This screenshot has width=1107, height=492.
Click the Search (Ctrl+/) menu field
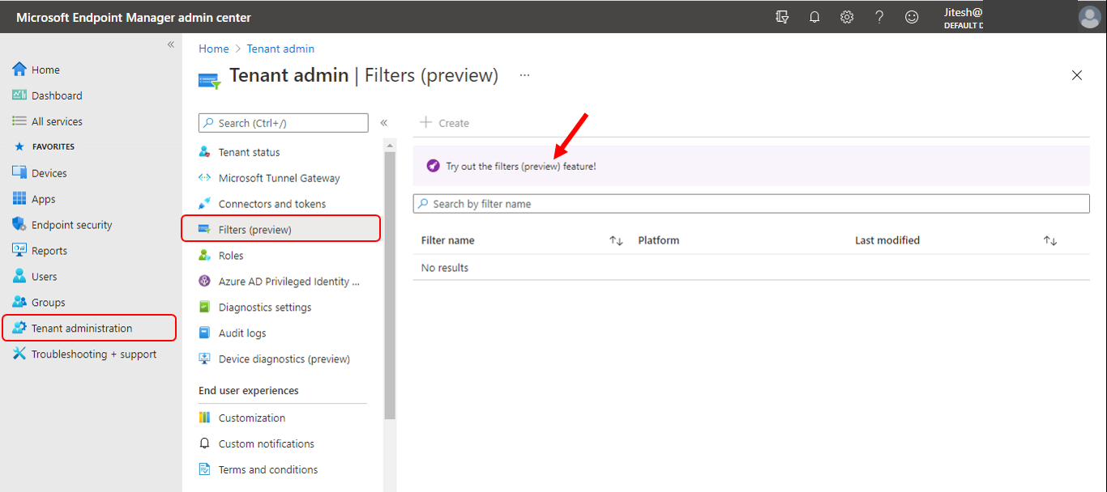(x=284, y=123)
